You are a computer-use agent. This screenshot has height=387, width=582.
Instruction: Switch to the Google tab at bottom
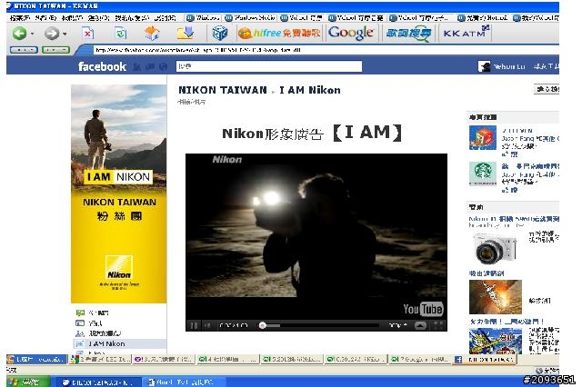[x=419, y=359]
